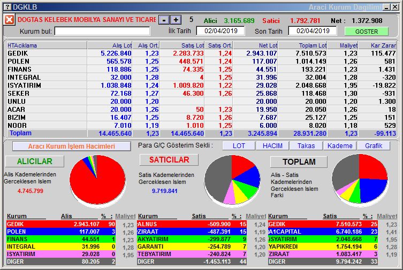Image resolution: width=403 pixels, height=270 pixels.
Task: Click grey DIGER row showing -1.453.113
Action: [192, 261]
